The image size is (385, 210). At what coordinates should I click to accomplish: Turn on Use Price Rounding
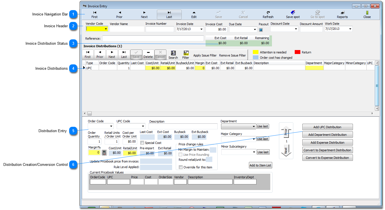point(181,155)
